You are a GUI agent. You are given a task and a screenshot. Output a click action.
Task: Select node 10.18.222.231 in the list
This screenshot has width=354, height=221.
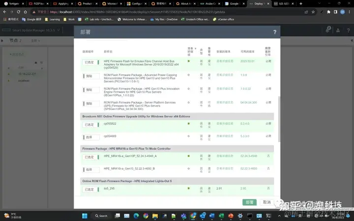(27, 74)
